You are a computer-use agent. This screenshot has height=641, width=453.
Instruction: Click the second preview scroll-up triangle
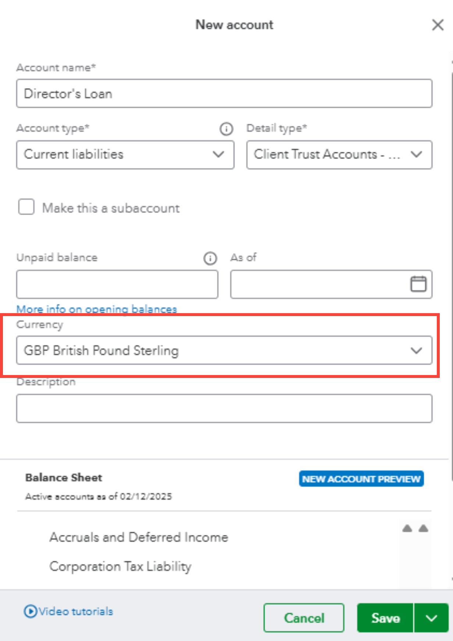[x=424, y=528]
